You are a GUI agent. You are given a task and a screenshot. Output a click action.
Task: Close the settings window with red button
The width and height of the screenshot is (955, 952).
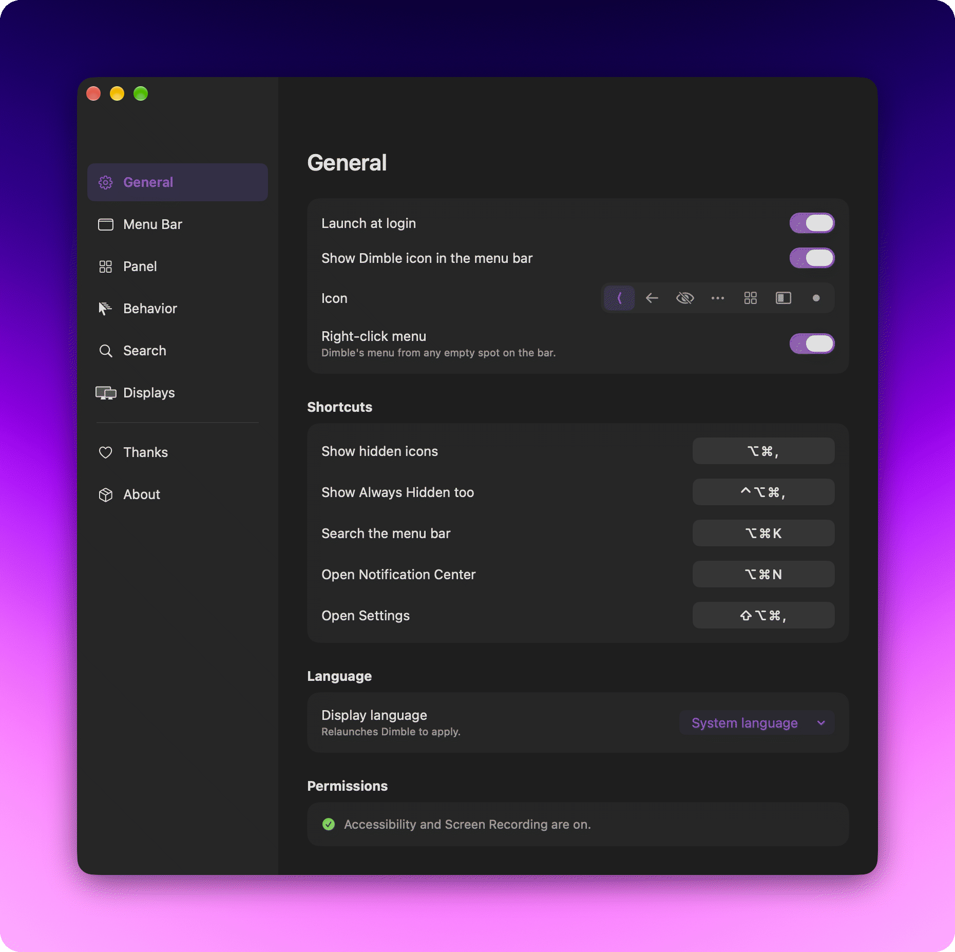point(93,93)
